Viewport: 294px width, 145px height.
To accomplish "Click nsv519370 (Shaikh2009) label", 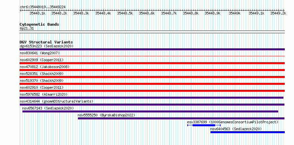I will pos(42,81).
